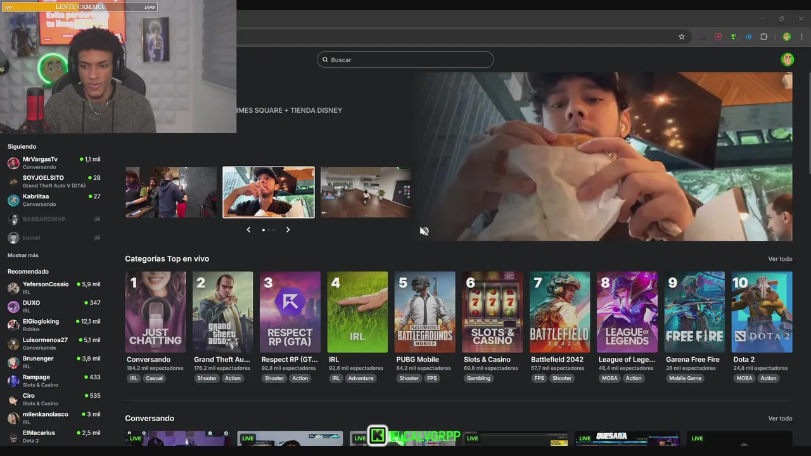Click in the Buscar search field
Screen dimensions: 811x456
[405, 60]
